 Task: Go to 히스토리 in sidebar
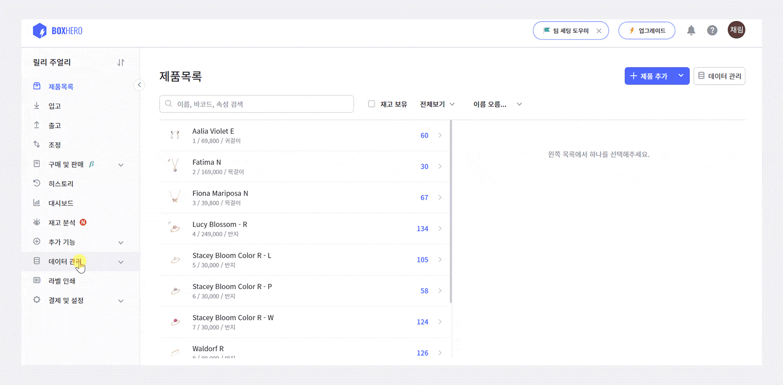tap(61, 184)
